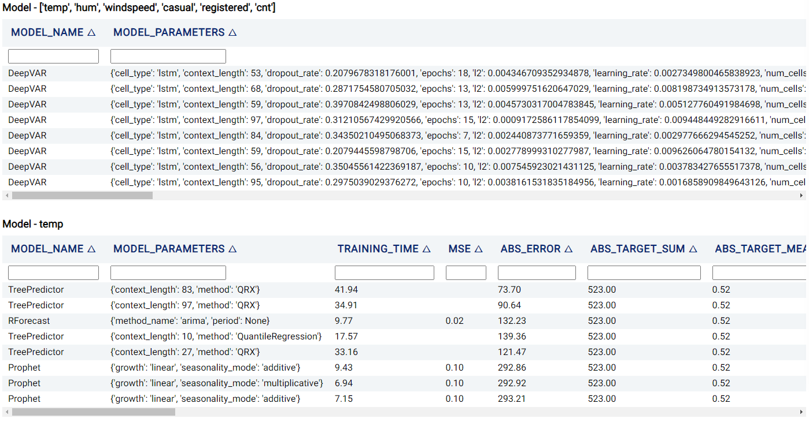This screenshot has height=422, width=809.
Task: Click ABS_ERROR value 90.64
Action: pyautogui.click(x=509, y=305)
